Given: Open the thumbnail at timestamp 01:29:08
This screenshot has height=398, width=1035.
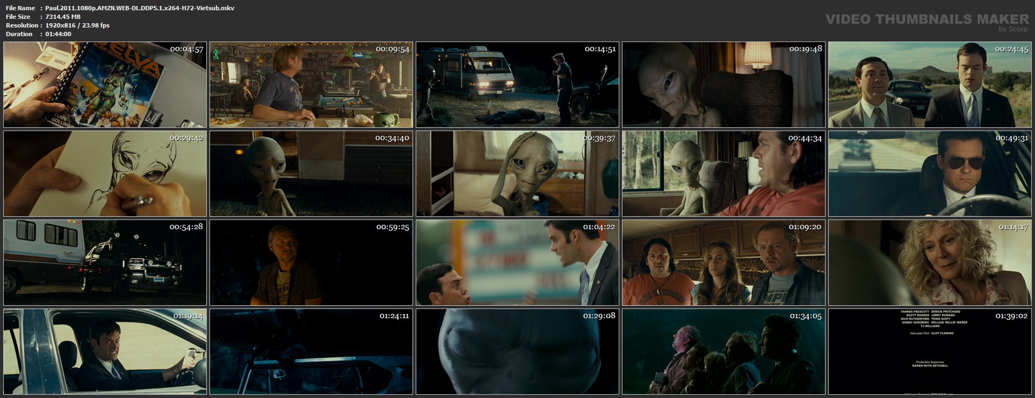Looking at the screenshot, I should [517, 352].
